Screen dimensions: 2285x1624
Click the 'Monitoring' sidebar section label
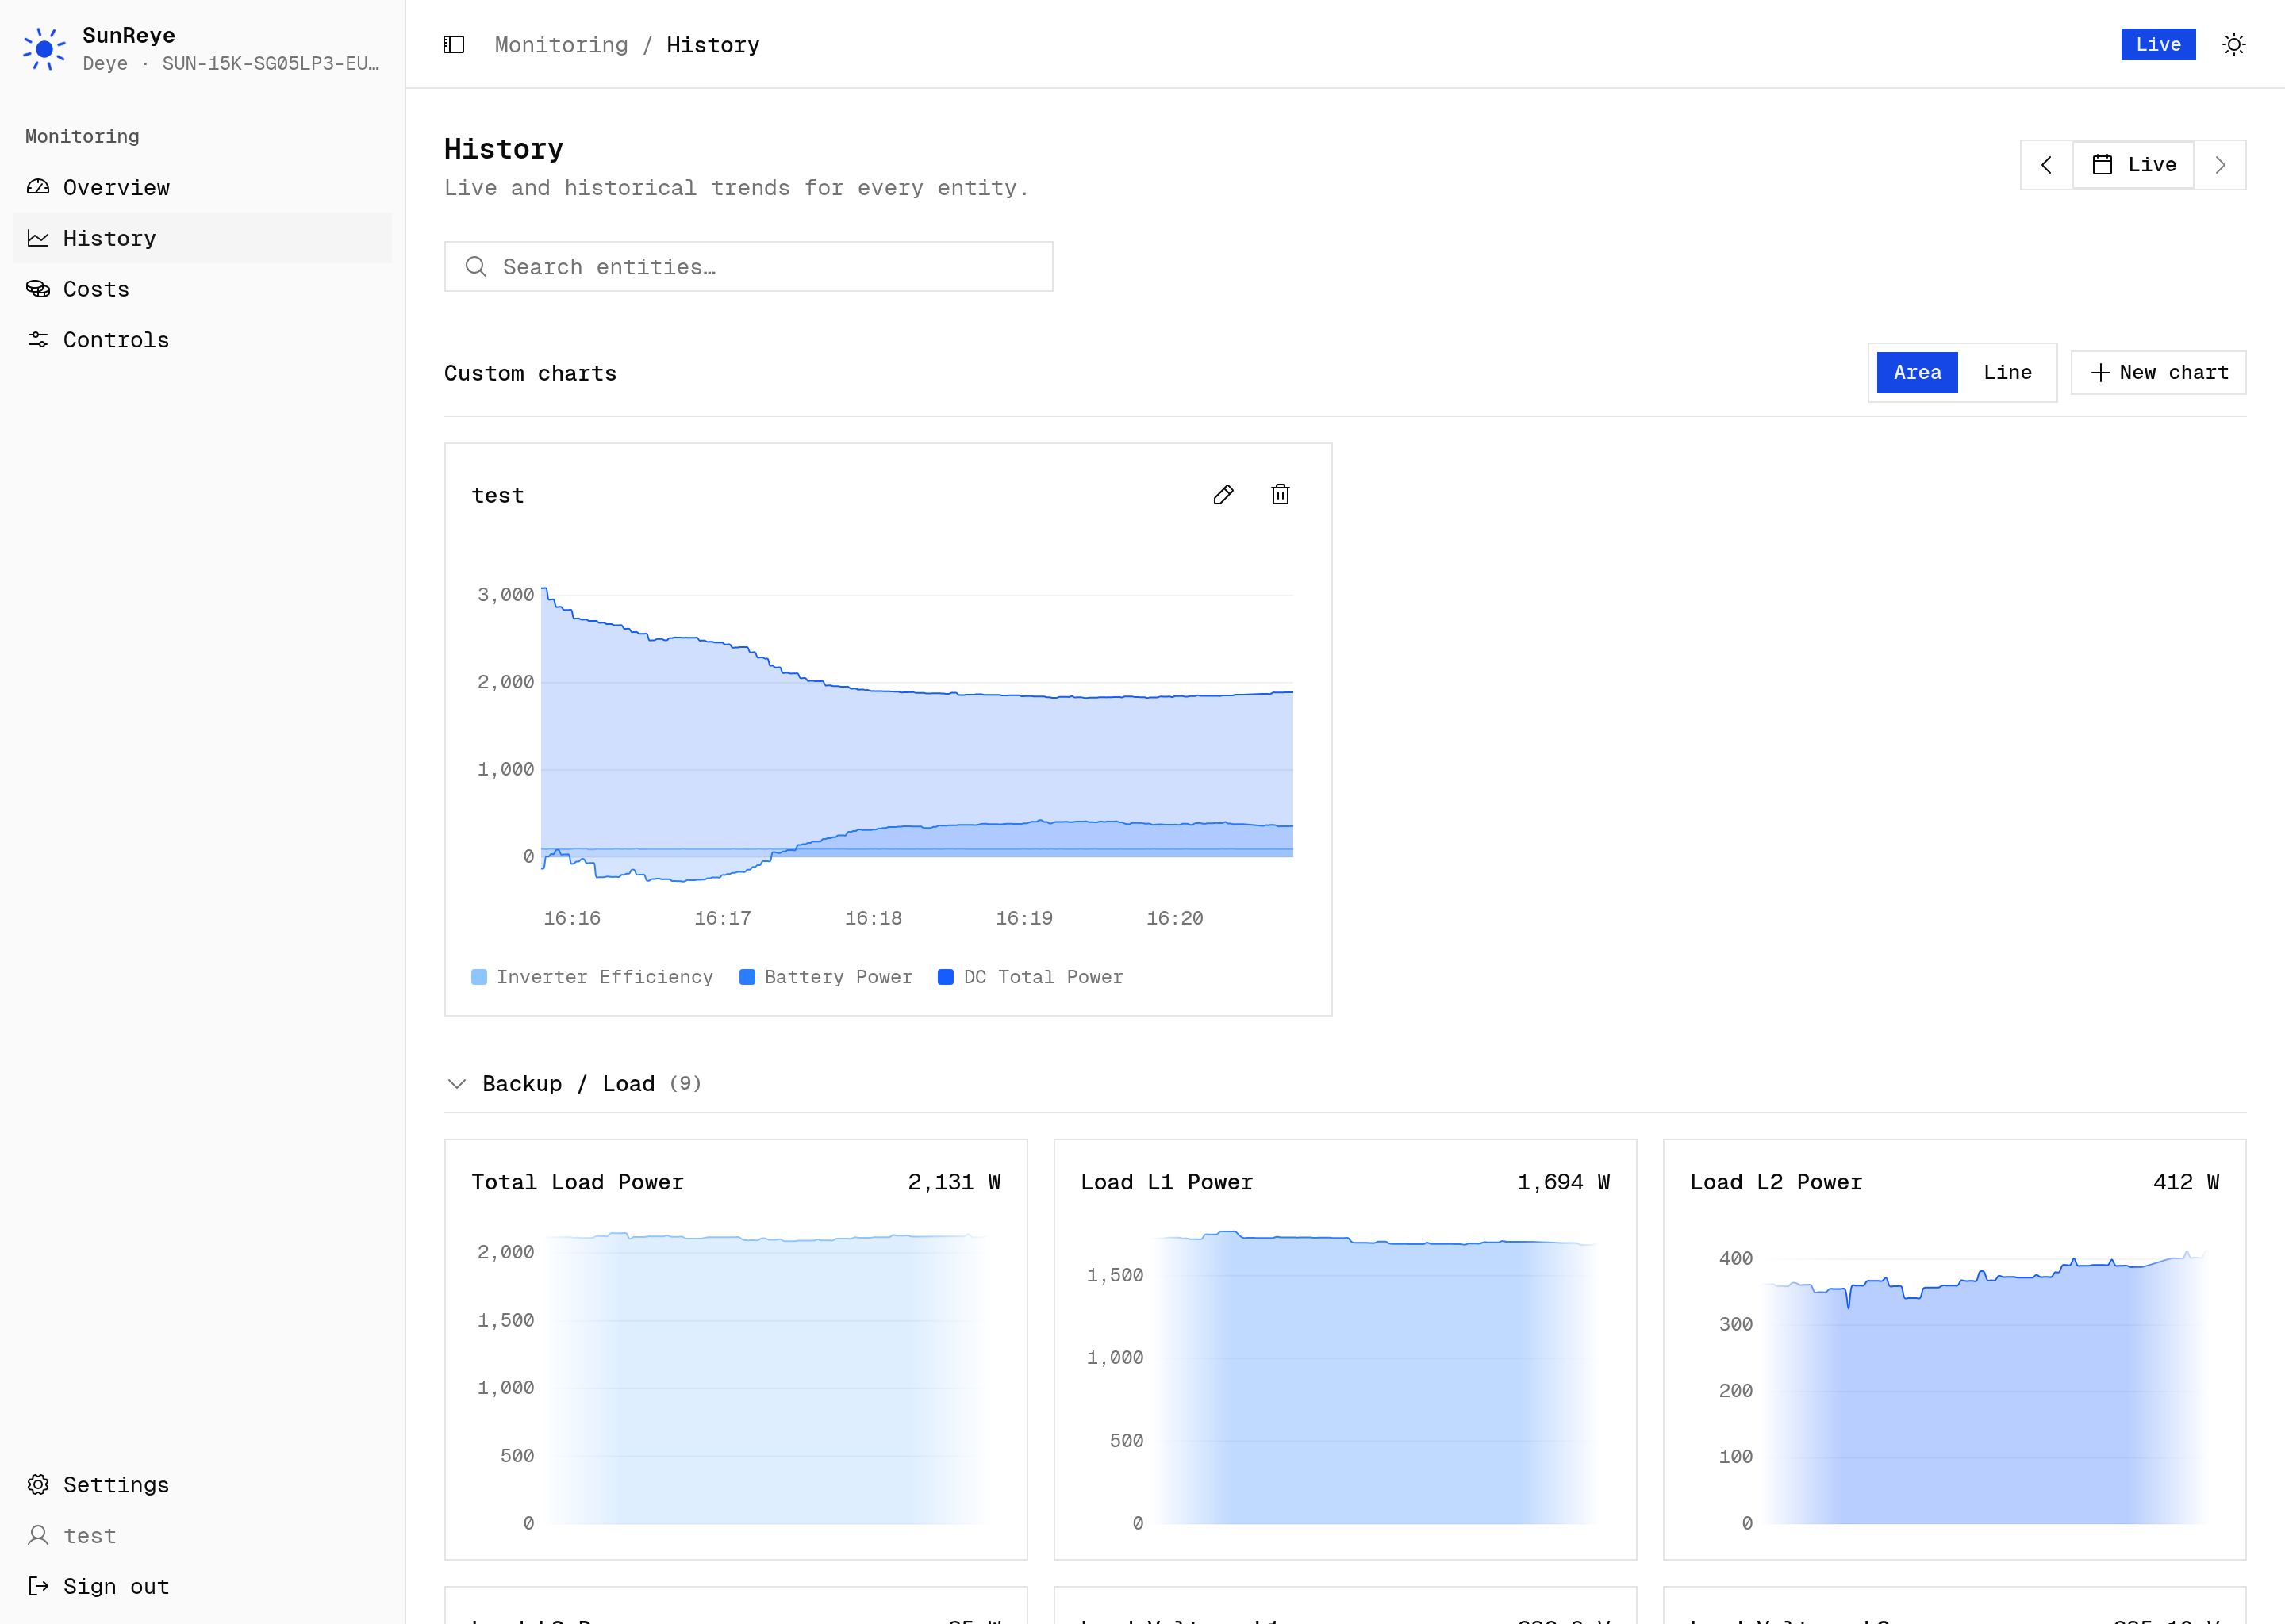pos(82,136)
